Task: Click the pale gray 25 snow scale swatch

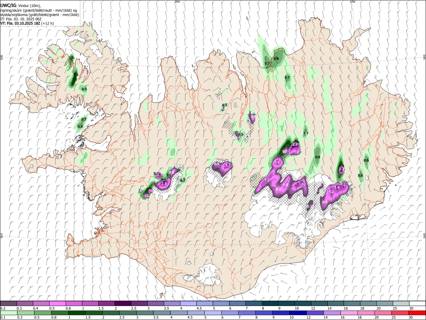Action: click(x=401, y=304)
